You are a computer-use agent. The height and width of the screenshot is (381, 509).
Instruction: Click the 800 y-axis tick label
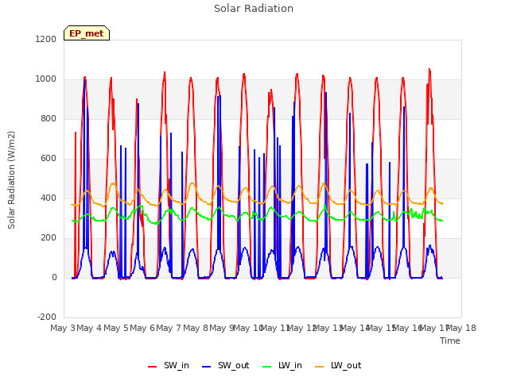[49, 119]
